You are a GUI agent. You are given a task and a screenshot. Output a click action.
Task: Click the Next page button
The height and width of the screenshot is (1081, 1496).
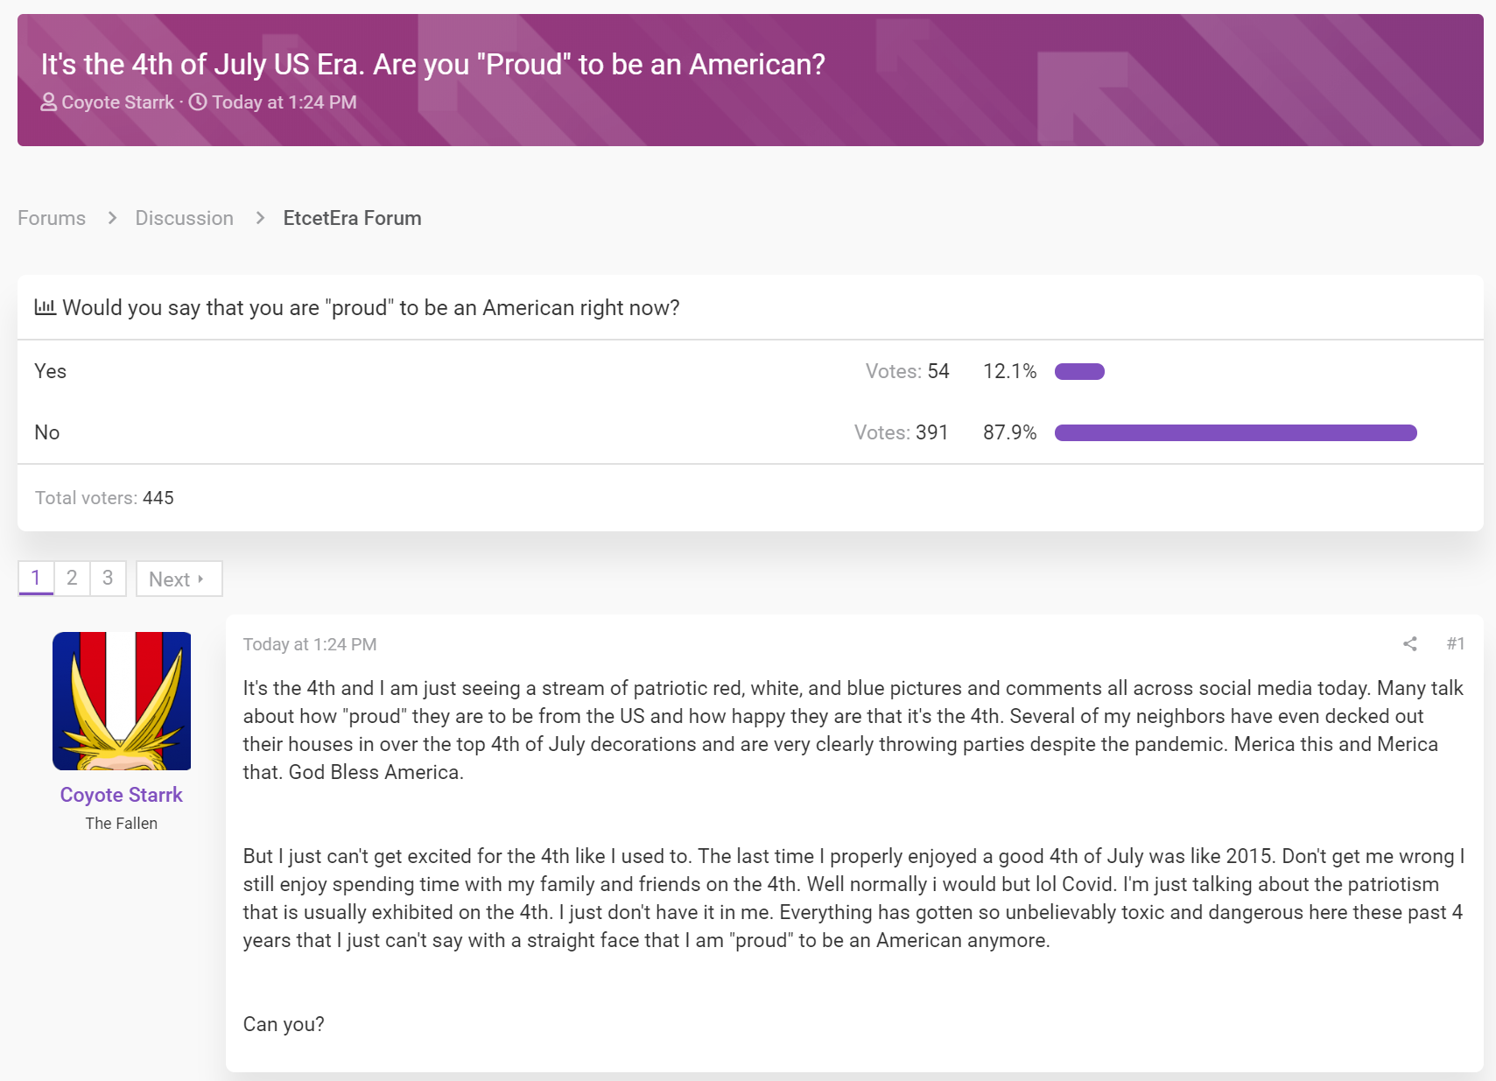tap(179, 579)
